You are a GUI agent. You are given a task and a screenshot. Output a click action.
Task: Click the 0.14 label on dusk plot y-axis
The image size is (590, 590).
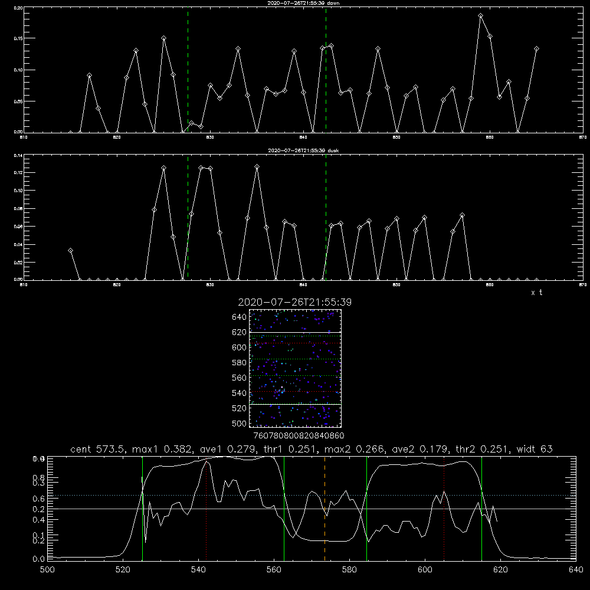18,155
